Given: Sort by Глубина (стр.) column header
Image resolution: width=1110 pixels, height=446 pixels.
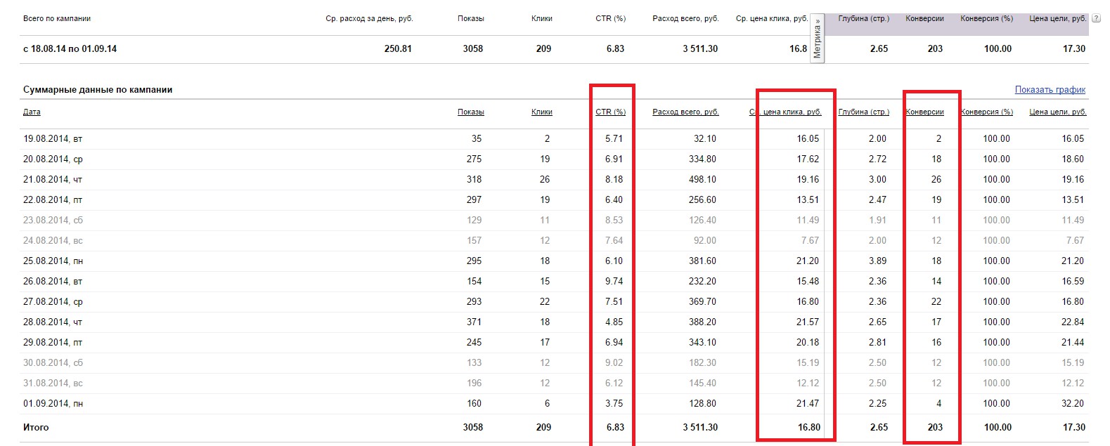Looking at the screenshot, I should click(x=863, y=112).
